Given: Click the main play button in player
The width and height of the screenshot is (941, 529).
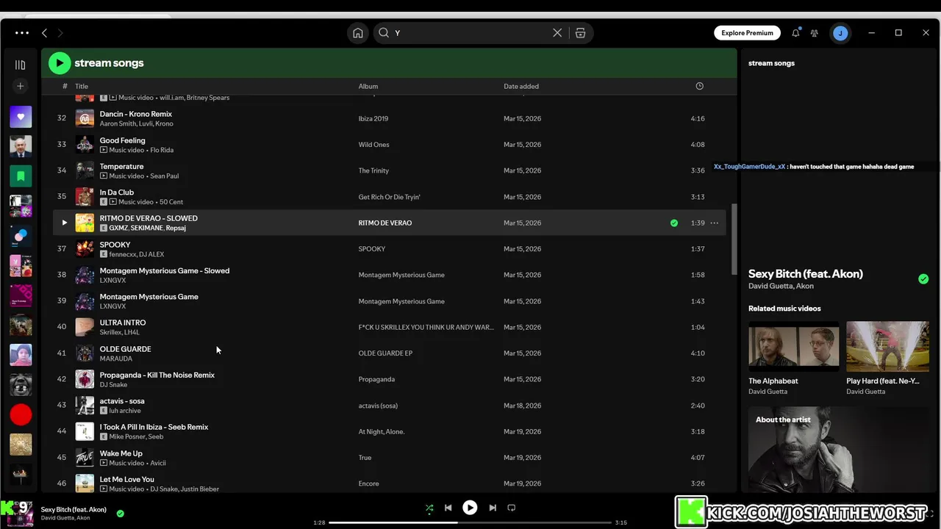Looking at the screenshot, I should click(x=470, y=508).
